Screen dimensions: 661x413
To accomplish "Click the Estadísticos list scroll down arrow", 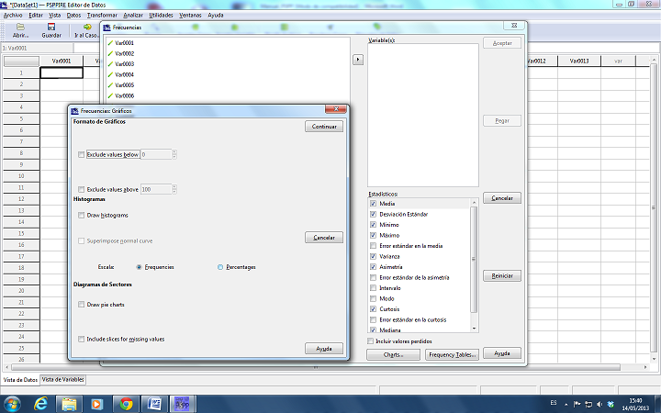I will (x=474, y=329).
